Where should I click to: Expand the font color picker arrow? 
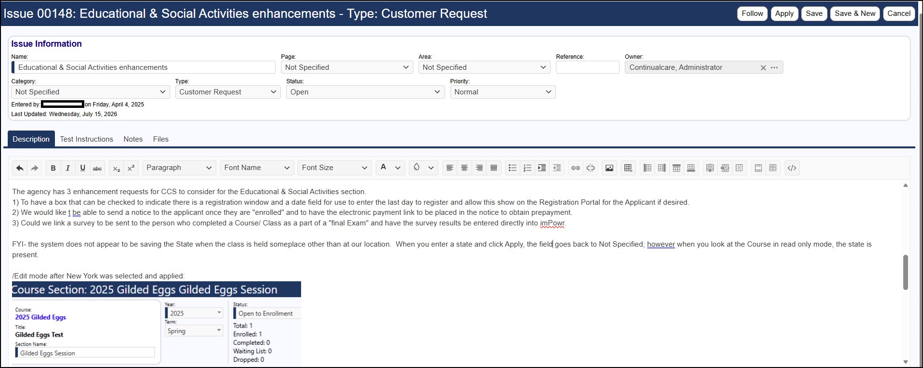click(x=398, y=168)
